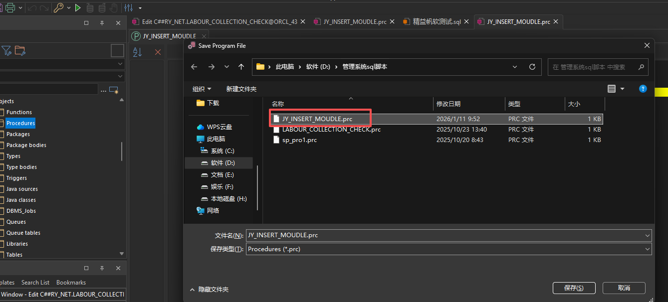Select the Packages folder in object tree

(18, 134)
